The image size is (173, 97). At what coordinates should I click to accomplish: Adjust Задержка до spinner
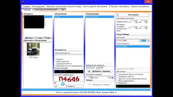tap(146, 22)
